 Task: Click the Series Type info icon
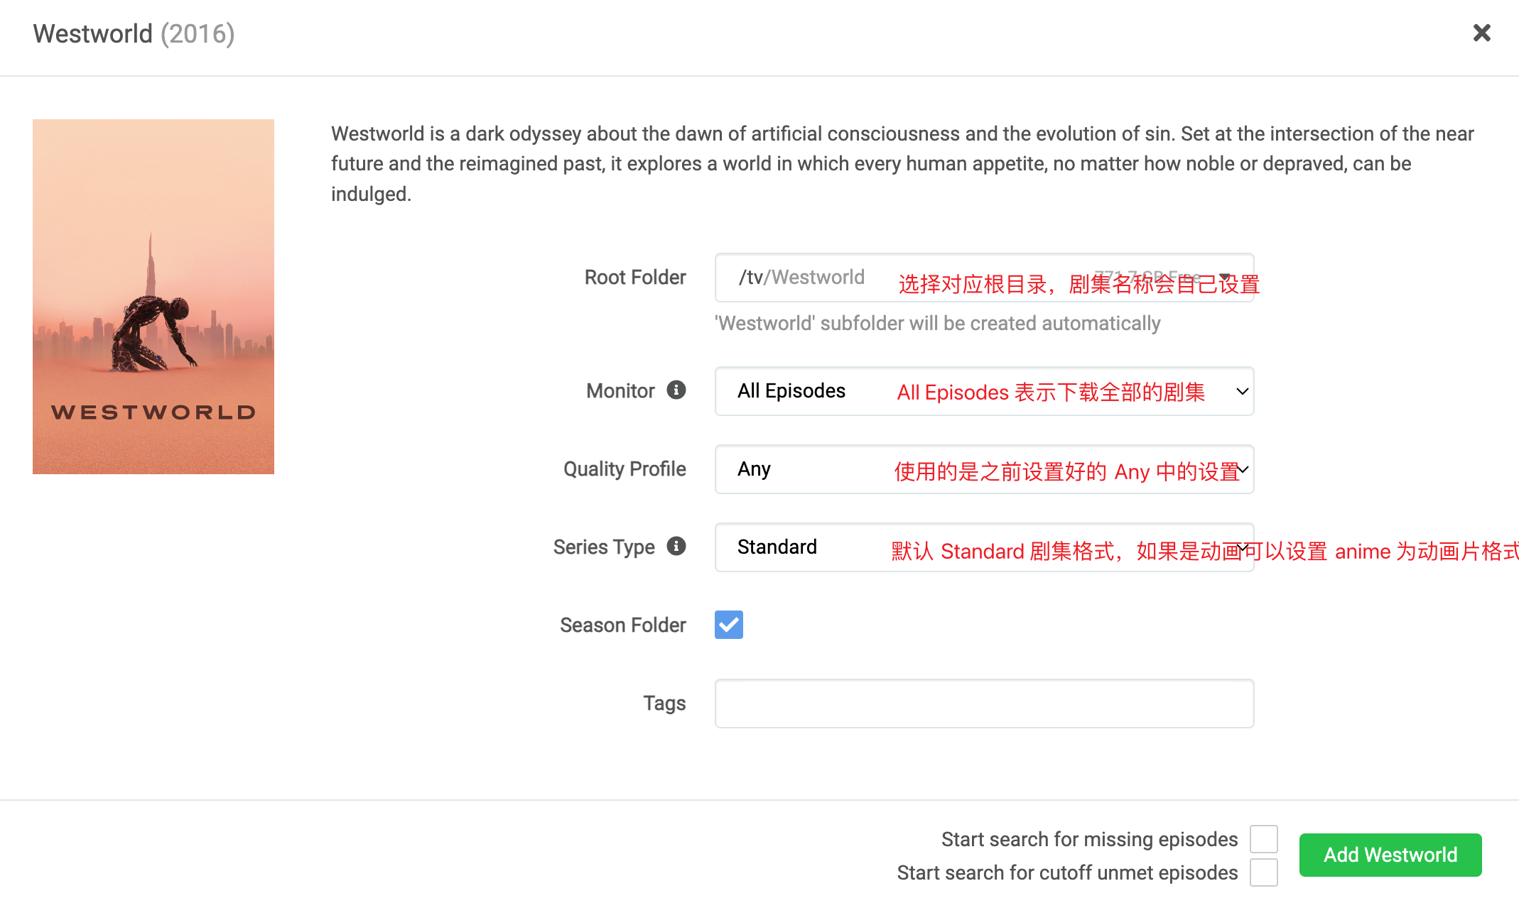click(676, 546)
